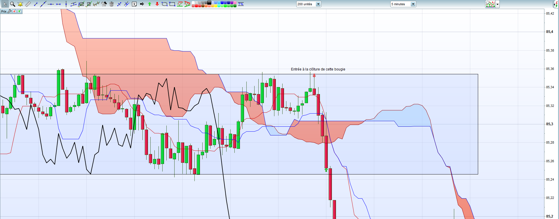
Task: Click the 85,24 price axis label
Action: (550, 179)
